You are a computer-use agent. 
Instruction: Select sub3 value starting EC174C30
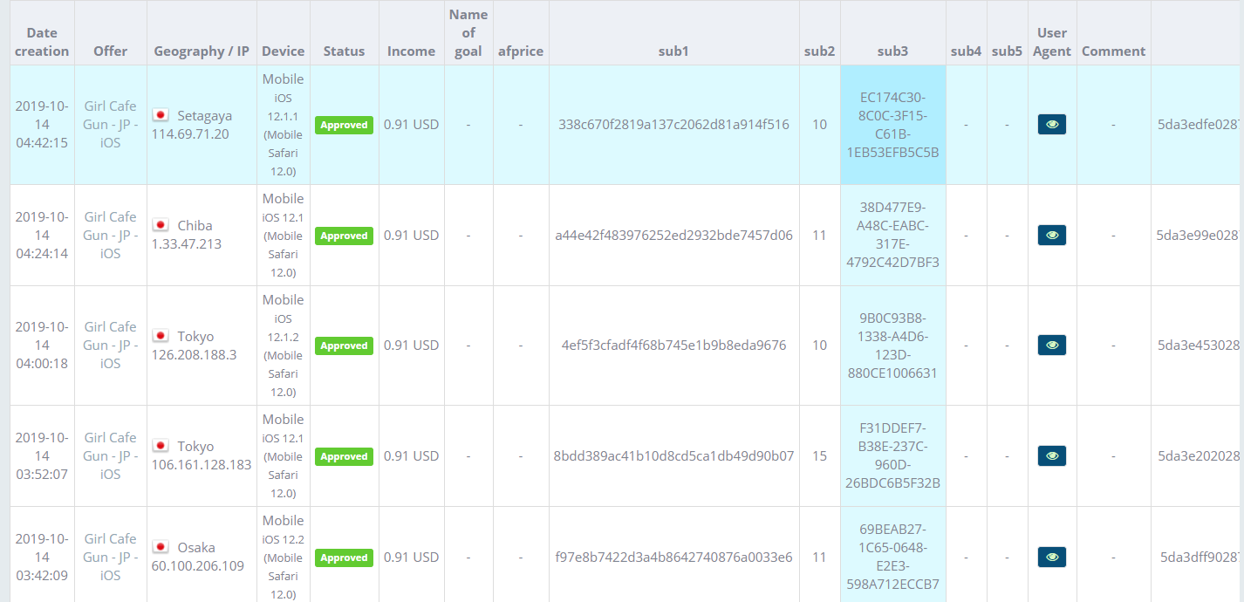(892, 125)
